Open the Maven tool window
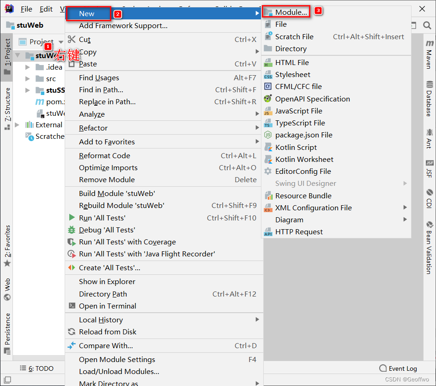The image size is (436, 386). [x=430, y=55]
